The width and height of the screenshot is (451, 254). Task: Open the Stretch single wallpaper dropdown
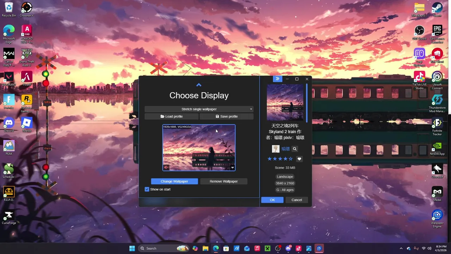[x=199, y=109]
